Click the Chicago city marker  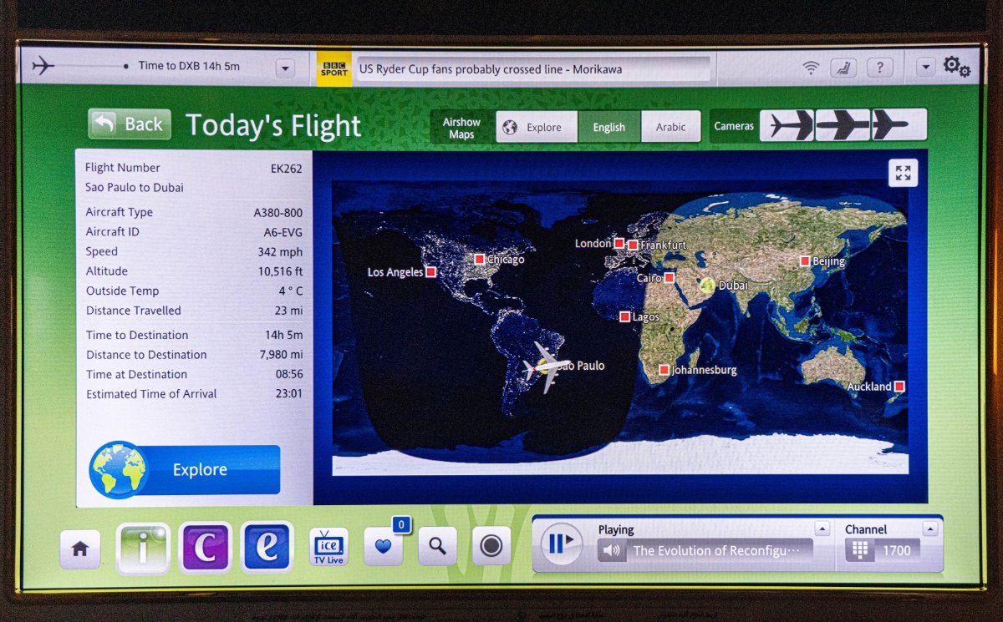480,259
